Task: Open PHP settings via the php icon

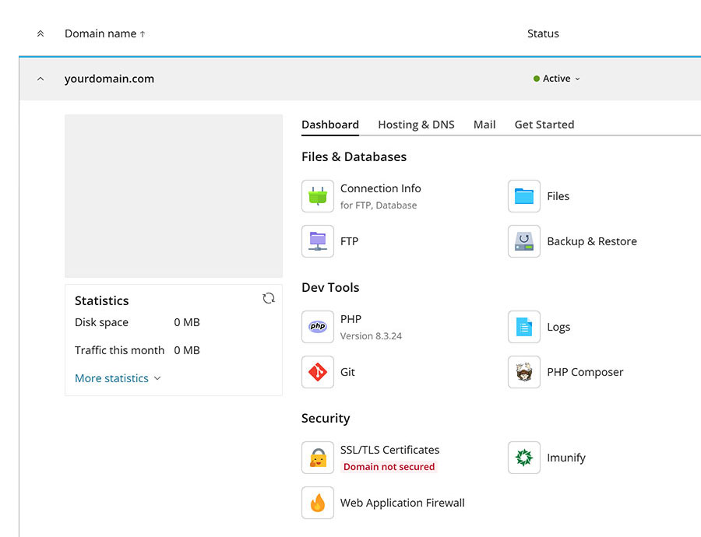Action: click(x=317, y=327)
